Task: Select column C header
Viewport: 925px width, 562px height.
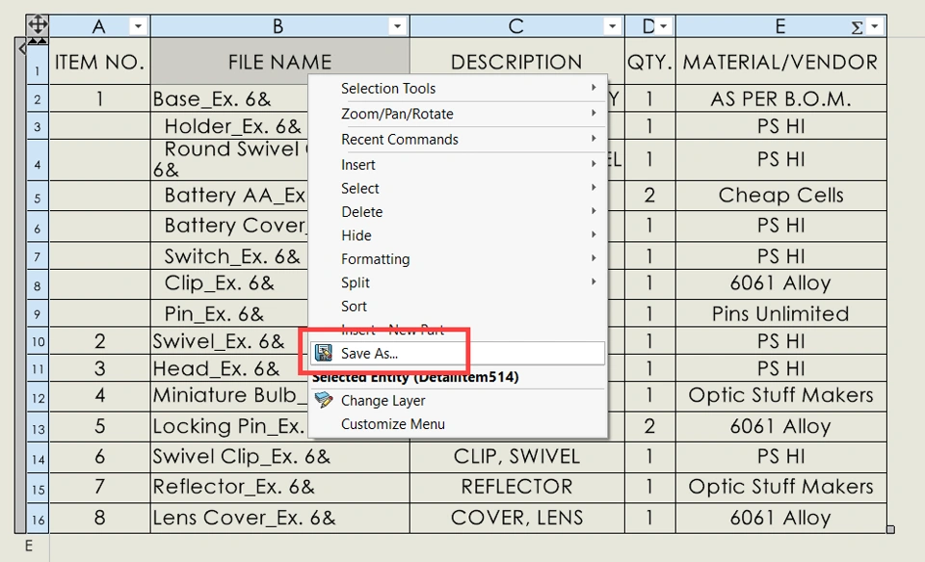Action: coord(516,26)
